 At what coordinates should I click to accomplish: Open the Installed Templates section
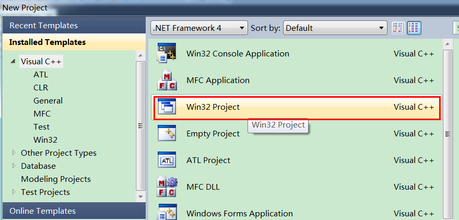click(x=74, y=42)
